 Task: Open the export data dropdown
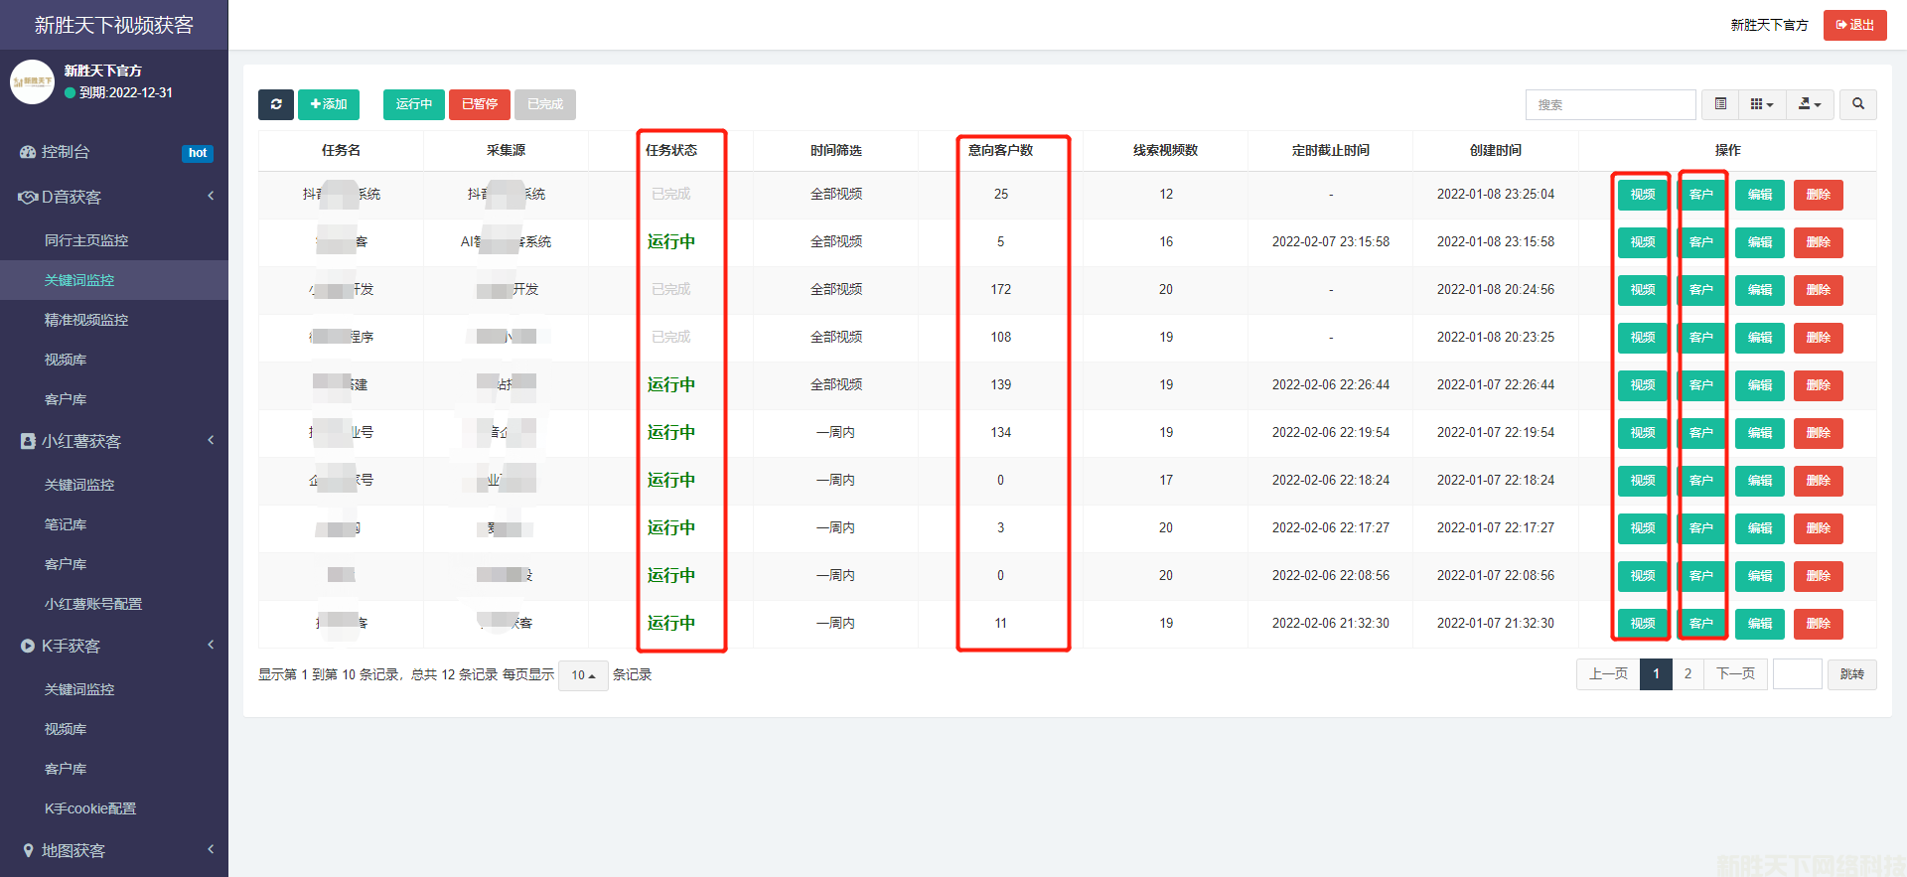click(x=1810, y=104)
